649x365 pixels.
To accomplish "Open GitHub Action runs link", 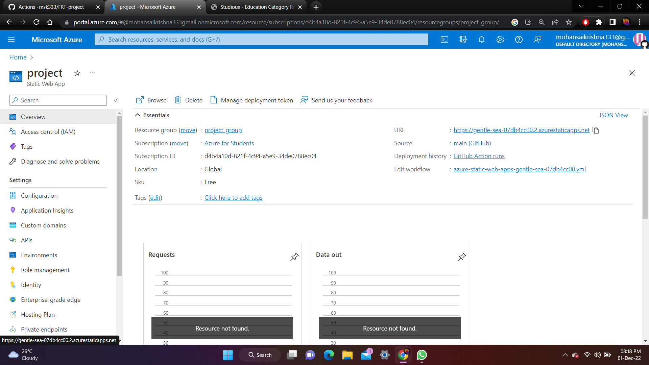I will point(479,156).
